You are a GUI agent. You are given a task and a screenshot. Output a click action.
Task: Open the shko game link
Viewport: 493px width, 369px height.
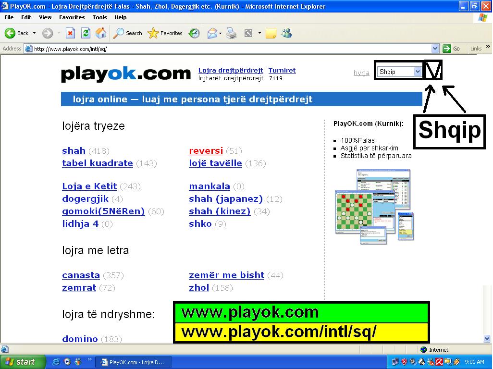coord(200,224)
